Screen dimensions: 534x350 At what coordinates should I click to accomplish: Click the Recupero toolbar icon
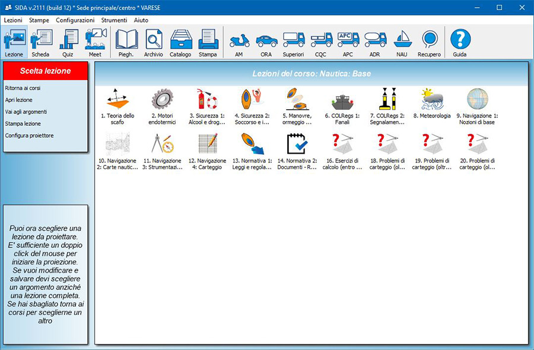pos(429,43)
